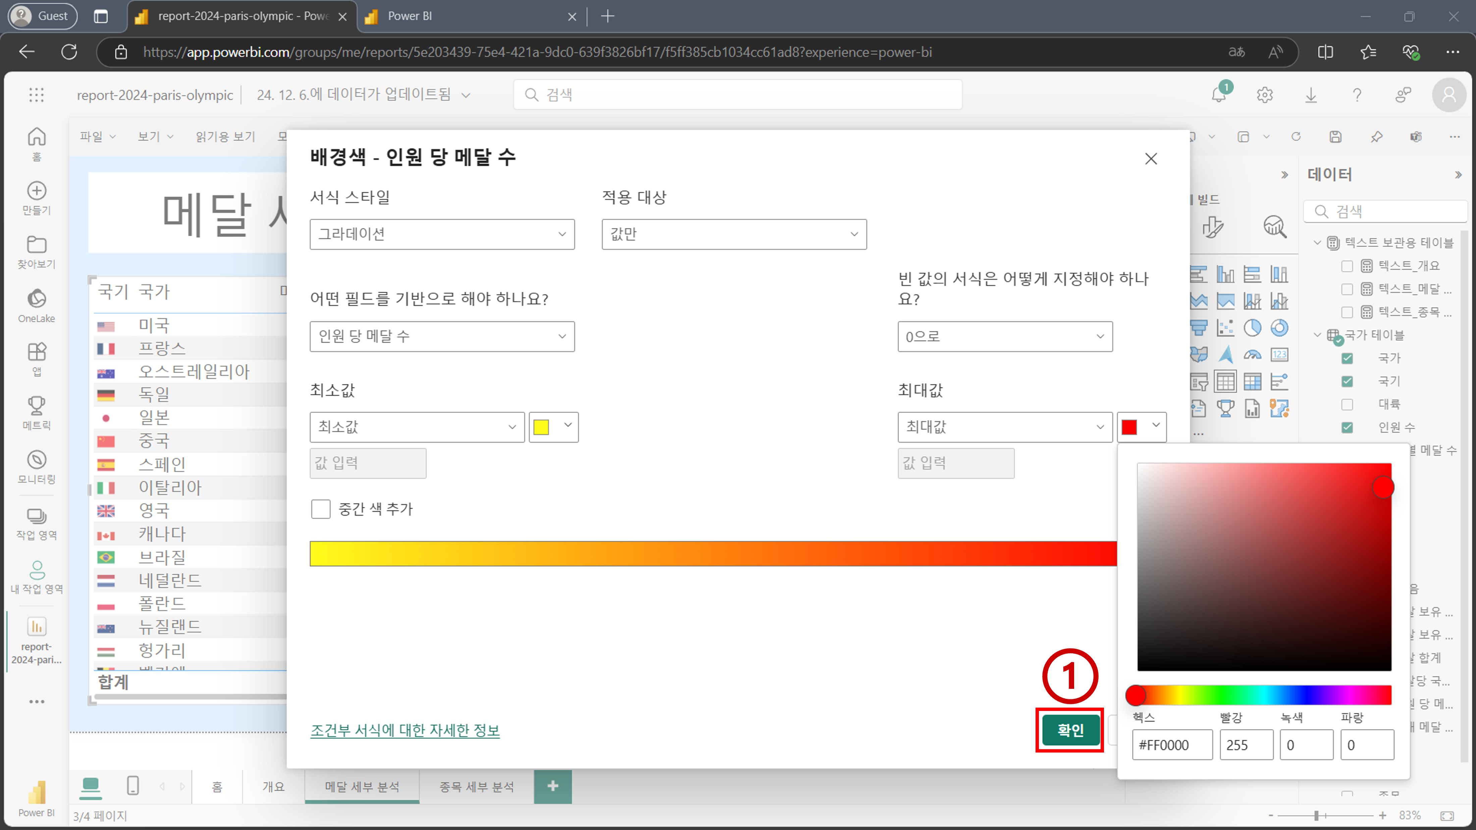The height and width of the screenshot is (830, 1476).
Task: Open the 적용 대상 값만 dropdown
Action: 734,234
